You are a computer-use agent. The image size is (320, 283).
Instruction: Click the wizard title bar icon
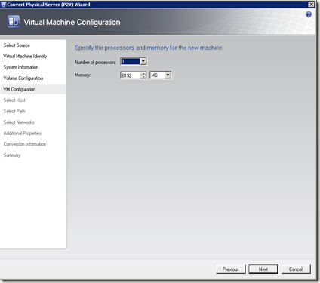point(3,5)
